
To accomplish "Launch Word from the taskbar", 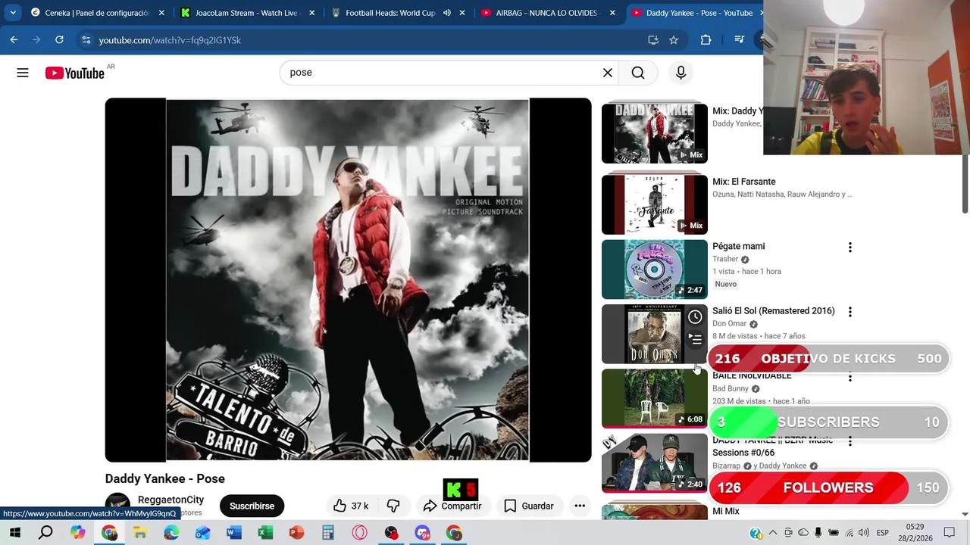I will (233, 533).
